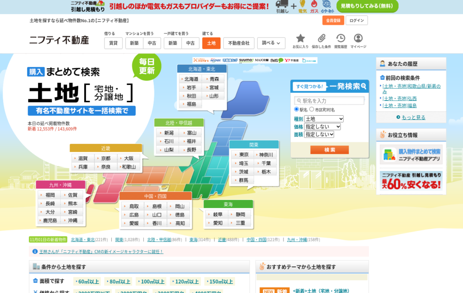This screenshot has width=463, height=293.
Task: Choose 新潟 in the 北陸・甲信越 box
Action: click(x=169, y=133)
